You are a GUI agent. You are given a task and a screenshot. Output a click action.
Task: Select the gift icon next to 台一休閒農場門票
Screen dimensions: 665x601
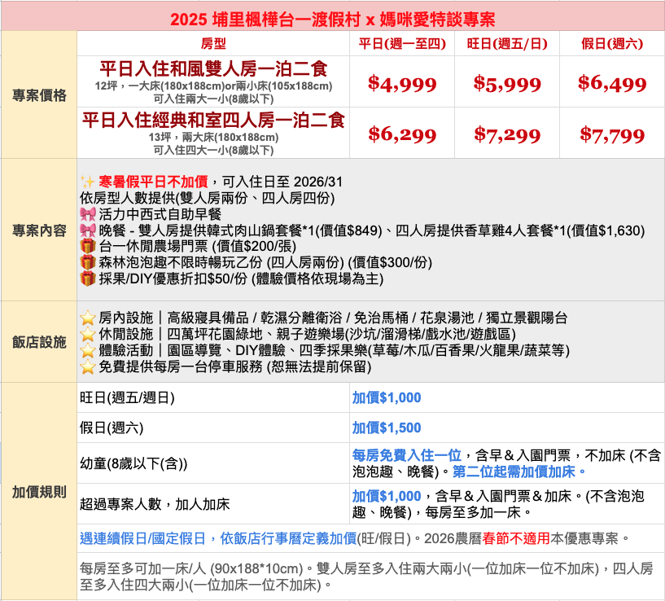pyautogui.click(x=88, y=247)
